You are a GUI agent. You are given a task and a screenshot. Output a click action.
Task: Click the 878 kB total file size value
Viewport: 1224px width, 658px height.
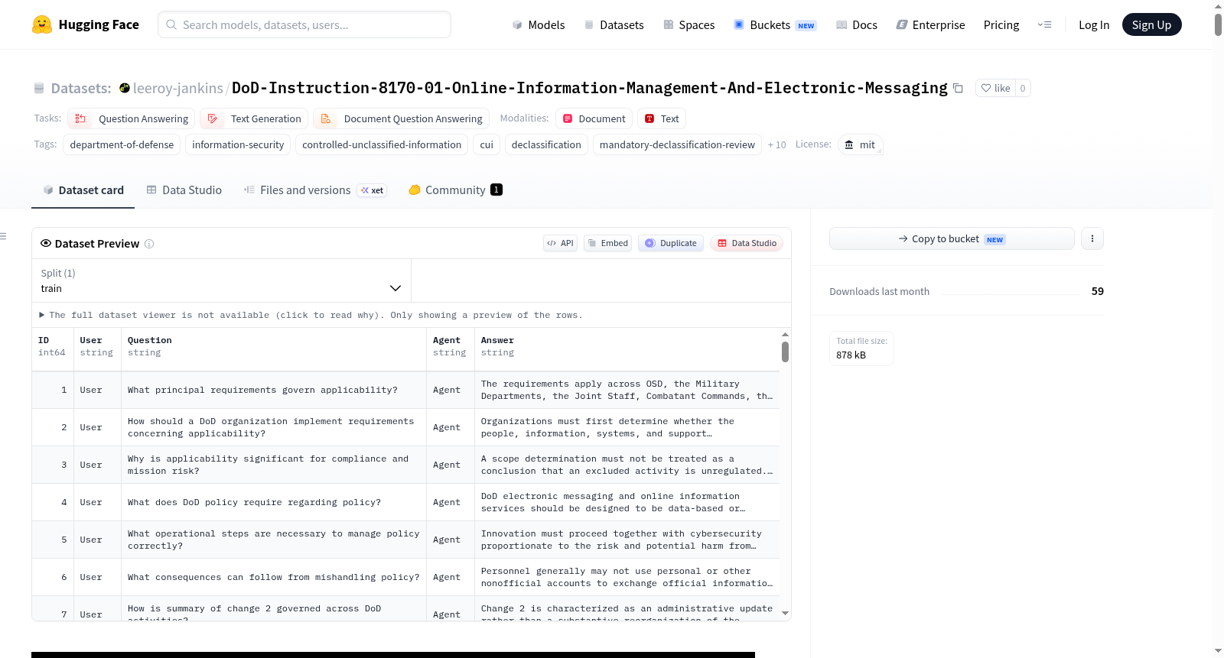pos(851,355)
